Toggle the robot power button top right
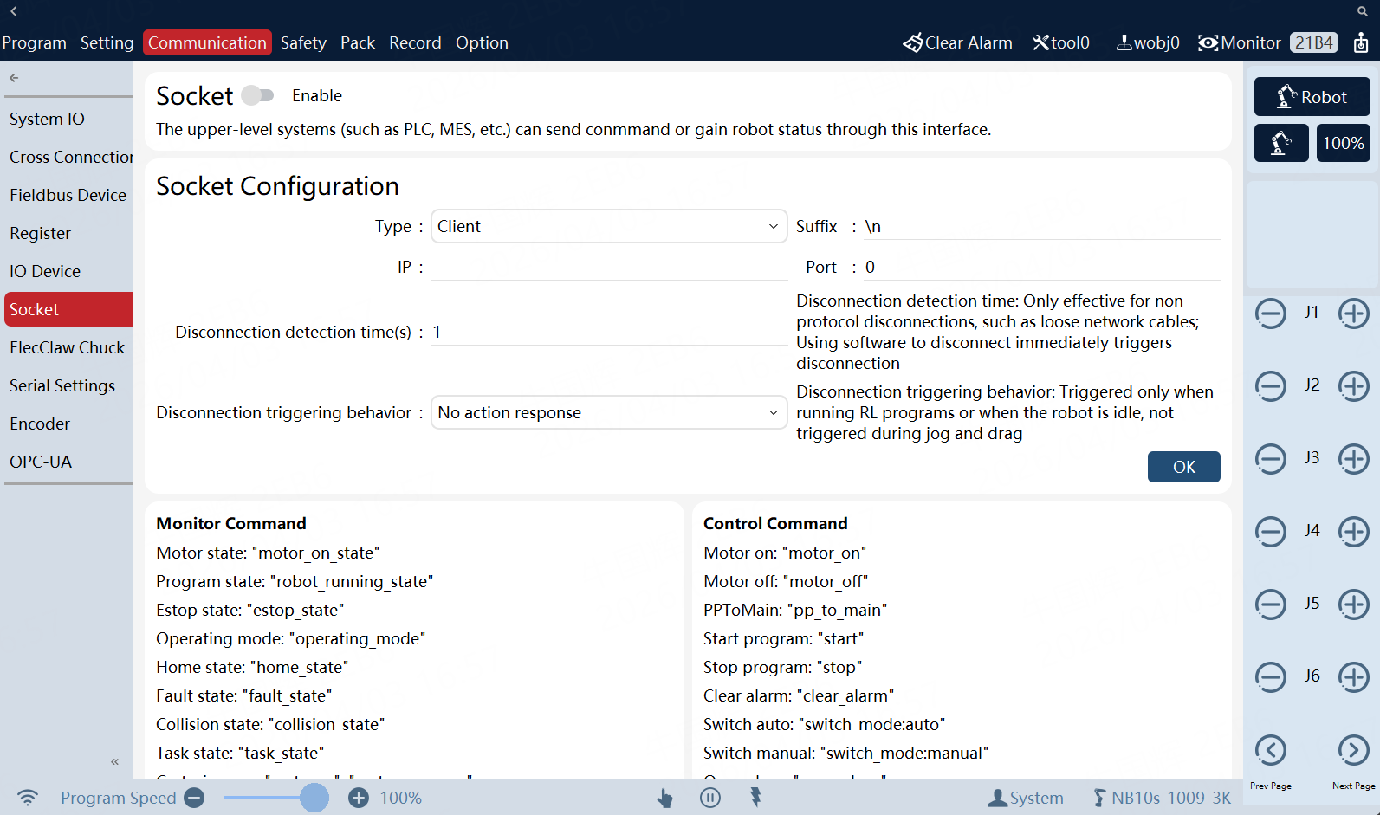 pyautogui.click(x=1361, y=42)
